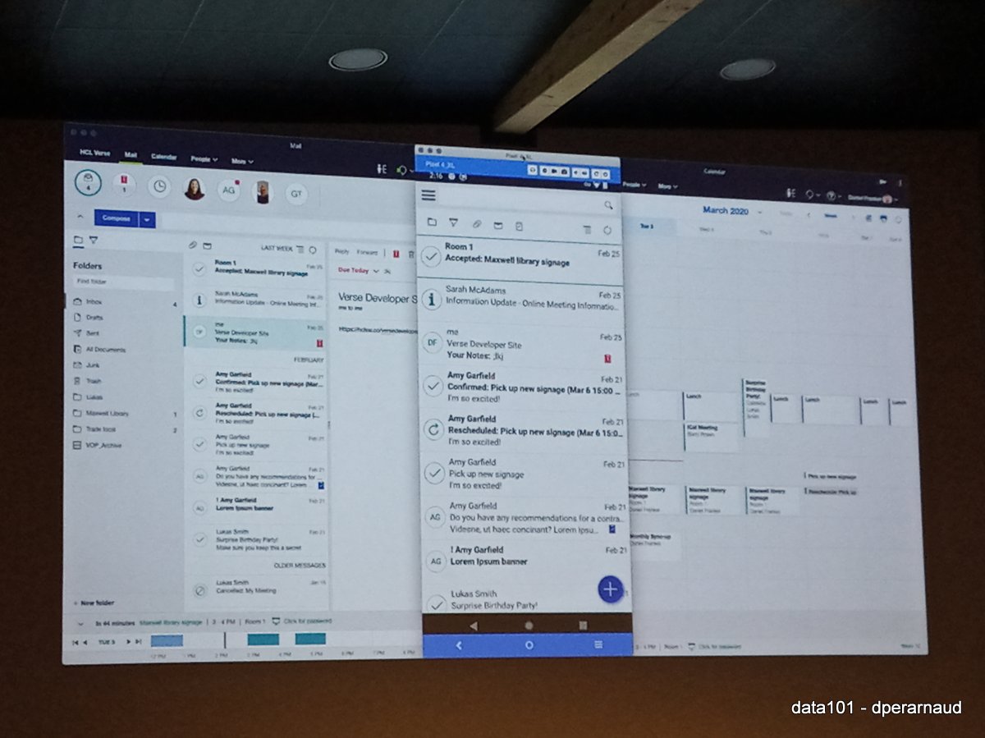The image size is (985, 738).
Task: Toggle checkmark on phone Confirmed signage message
Action: tap(433, 385)
